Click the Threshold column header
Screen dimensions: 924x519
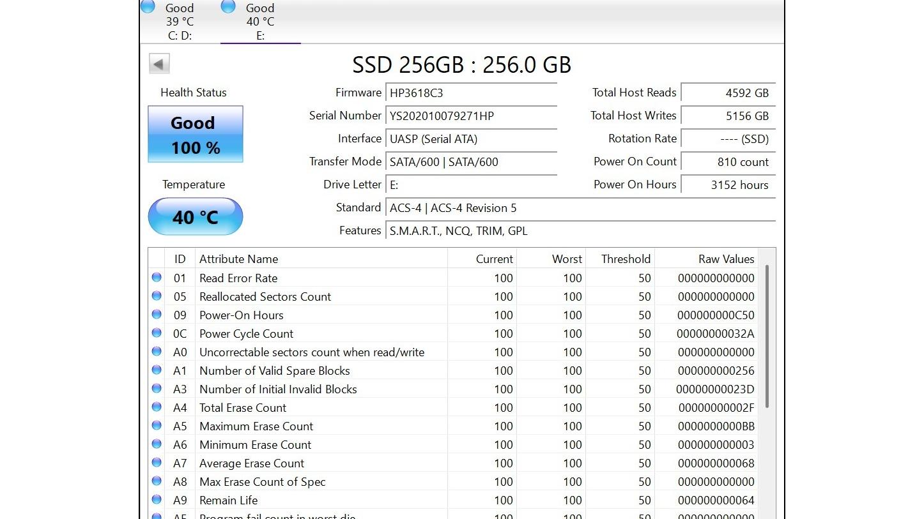tap(625, 259)
